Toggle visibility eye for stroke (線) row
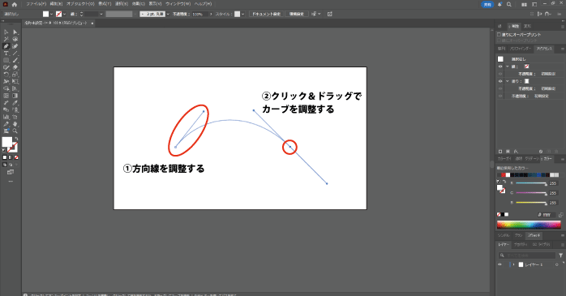 (500, 66)
